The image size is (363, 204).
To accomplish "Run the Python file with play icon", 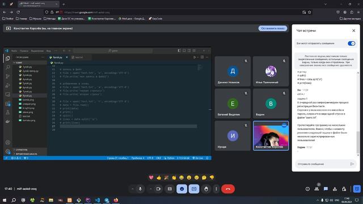I will (x=195, y=57).
